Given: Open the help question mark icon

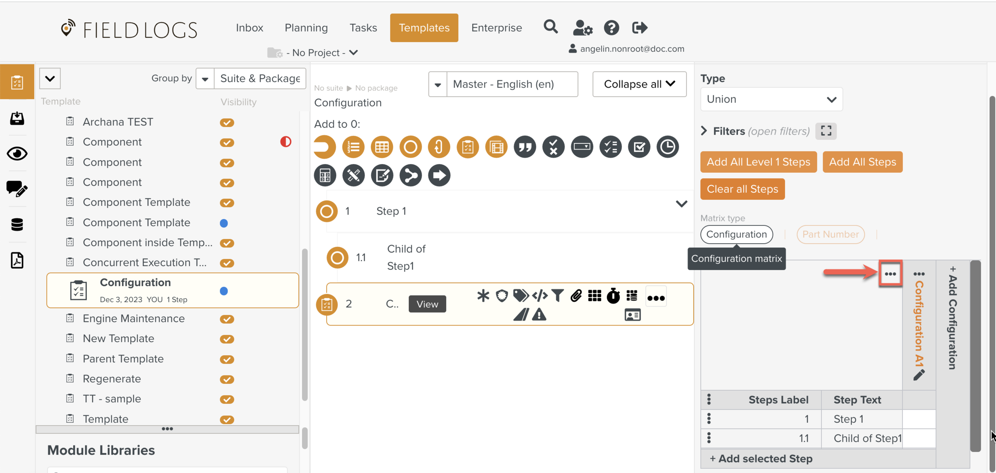Looking at the screenshot, I should point(611,27).
